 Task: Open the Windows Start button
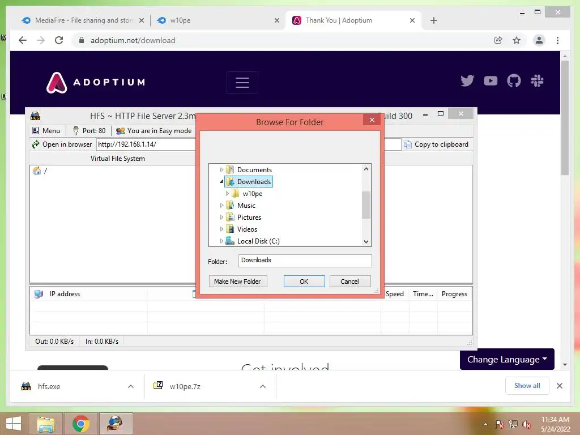tap(14, 424)
